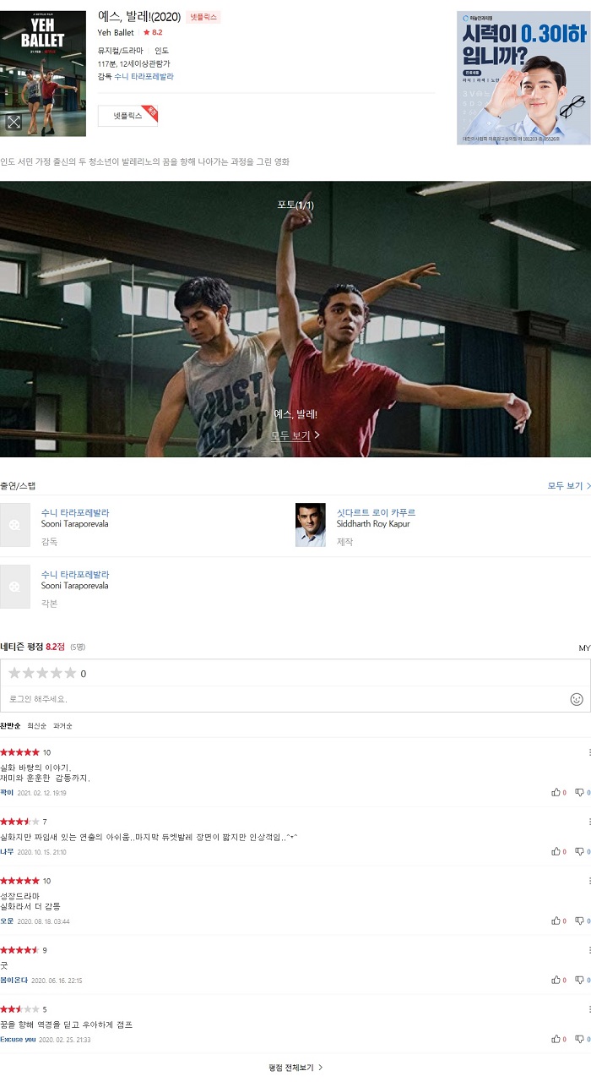Click the review text '꿈을 향해 역경을 딛고 우아하게 점프'
The height and width of the screenshot is (1082, 591).
67,1025
